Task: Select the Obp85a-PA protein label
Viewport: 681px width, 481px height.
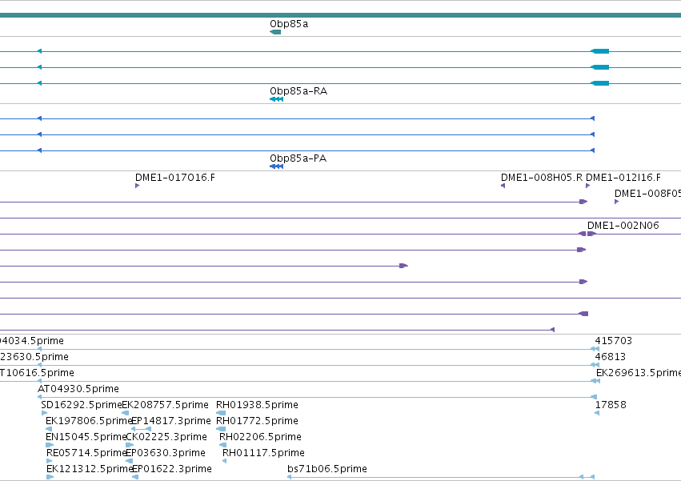Action: pos(298,158)
